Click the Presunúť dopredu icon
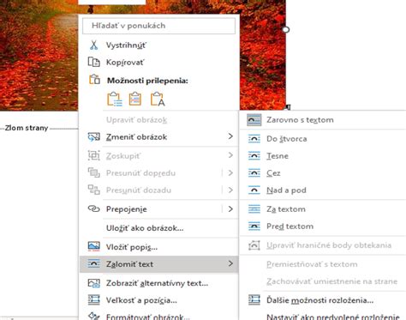The image size is (406, 320). pyautogui.click(x=93, y=172)
